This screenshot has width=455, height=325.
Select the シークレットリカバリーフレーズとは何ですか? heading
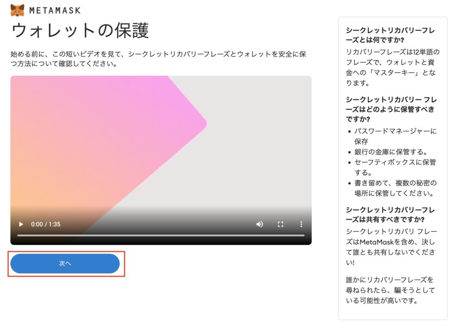click(x=390, y=35)
